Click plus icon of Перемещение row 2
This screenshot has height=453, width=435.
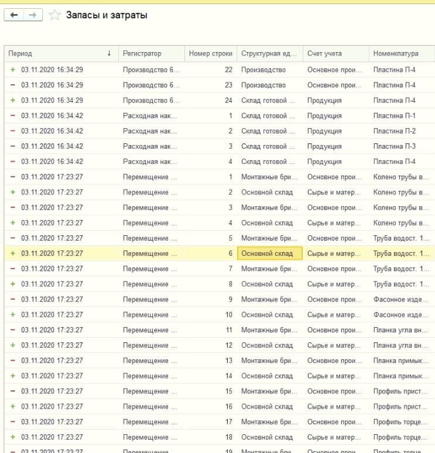[13, 192]
